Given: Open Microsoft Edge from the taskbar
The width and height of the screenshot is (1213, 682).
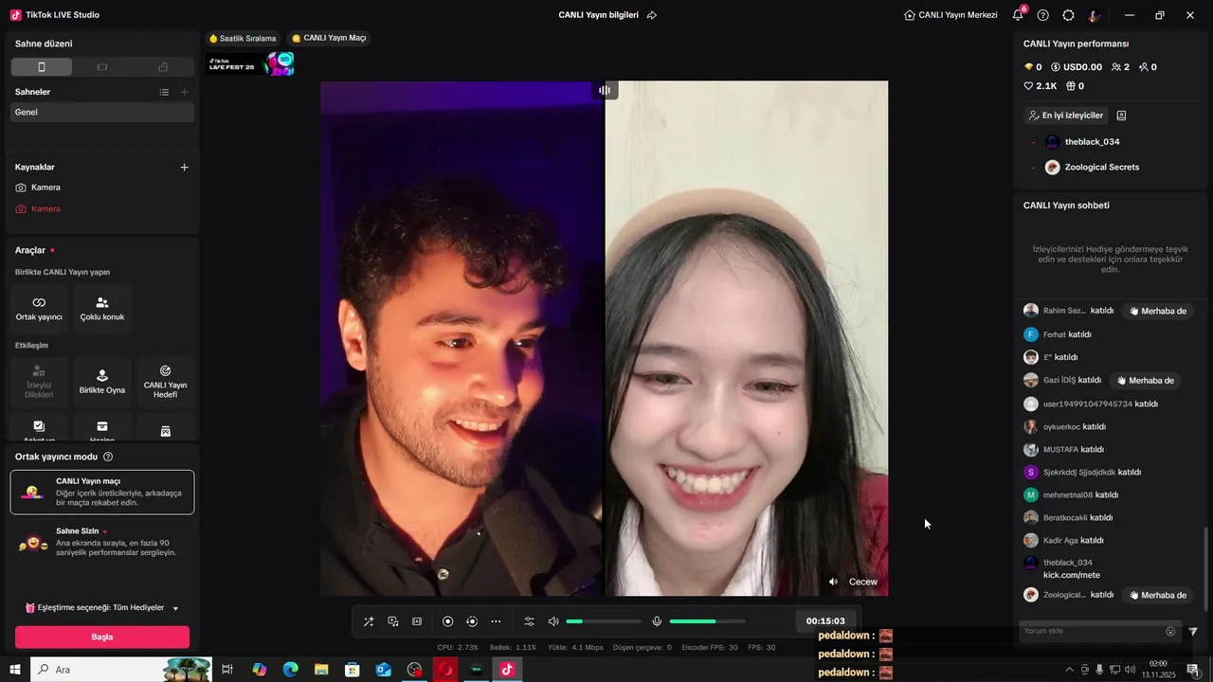Looking at the screenshot, I should (x=290, y=670).
